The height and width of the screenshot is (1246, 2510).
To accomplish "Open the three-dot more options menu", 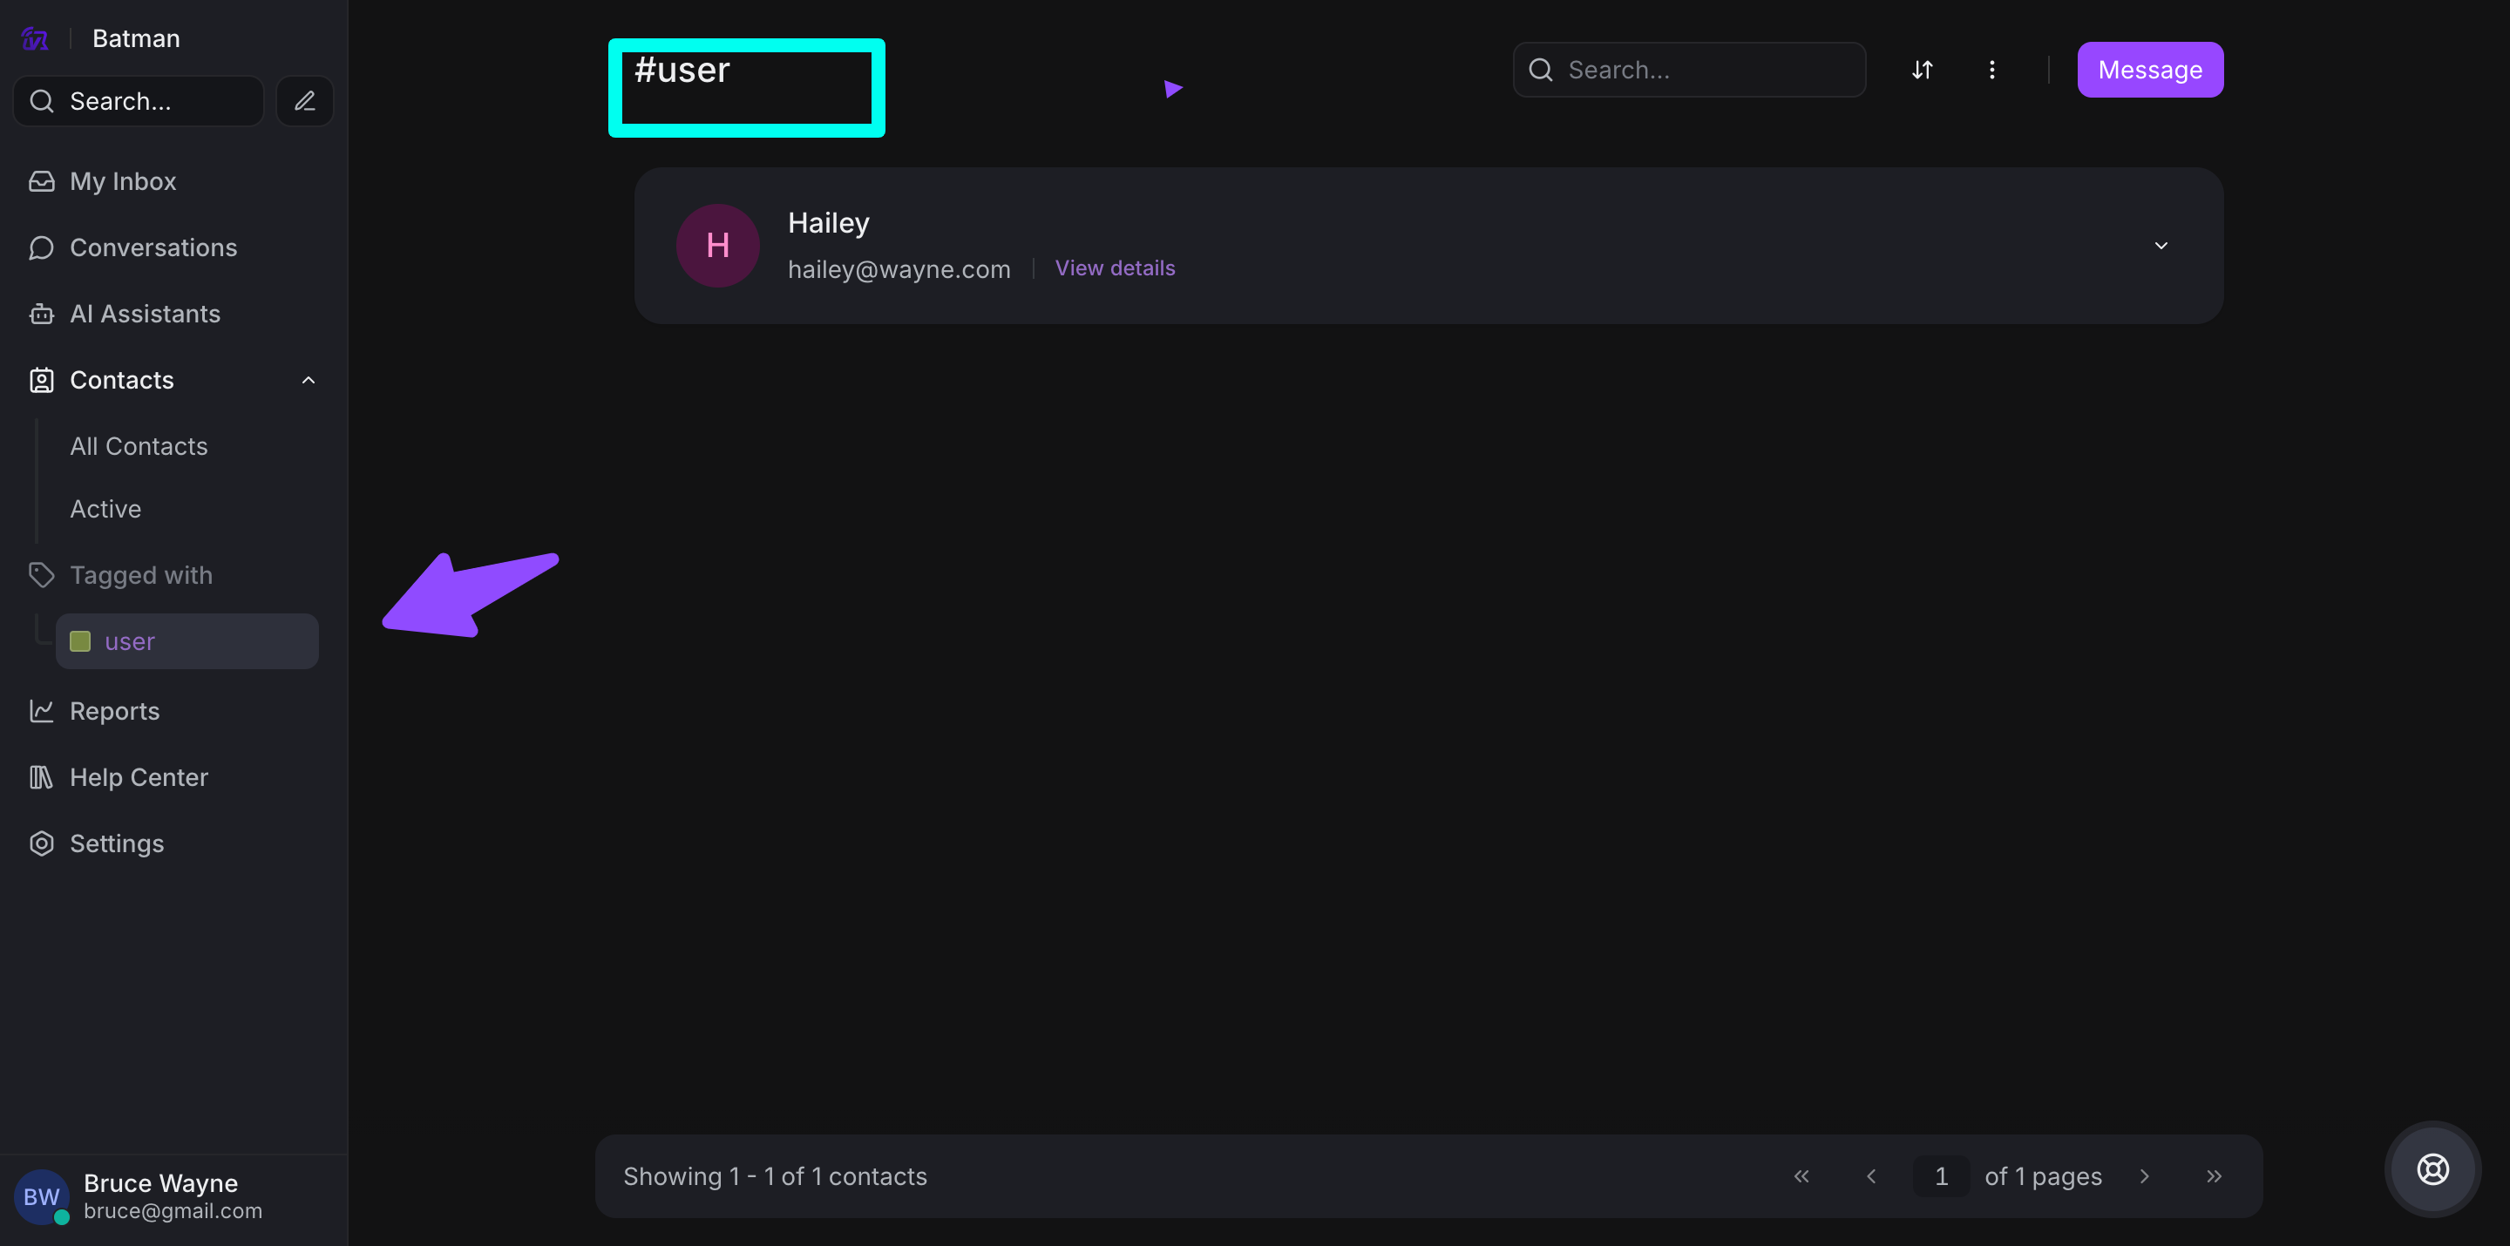I will point(1991,69).
